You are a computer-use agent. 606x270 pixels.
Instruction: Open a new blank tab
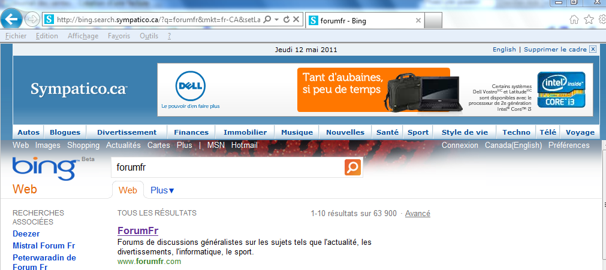tap(433, 20)
